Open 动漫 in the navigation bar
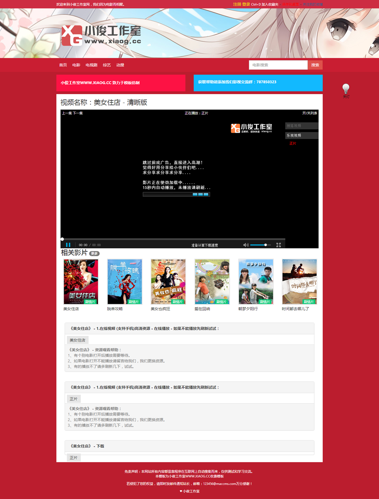This screenshot has width=379, height=499. [120, 65]
